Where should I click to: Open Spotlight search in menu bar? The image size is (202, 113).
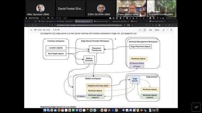pyautogui.click(x=161, y=18)
